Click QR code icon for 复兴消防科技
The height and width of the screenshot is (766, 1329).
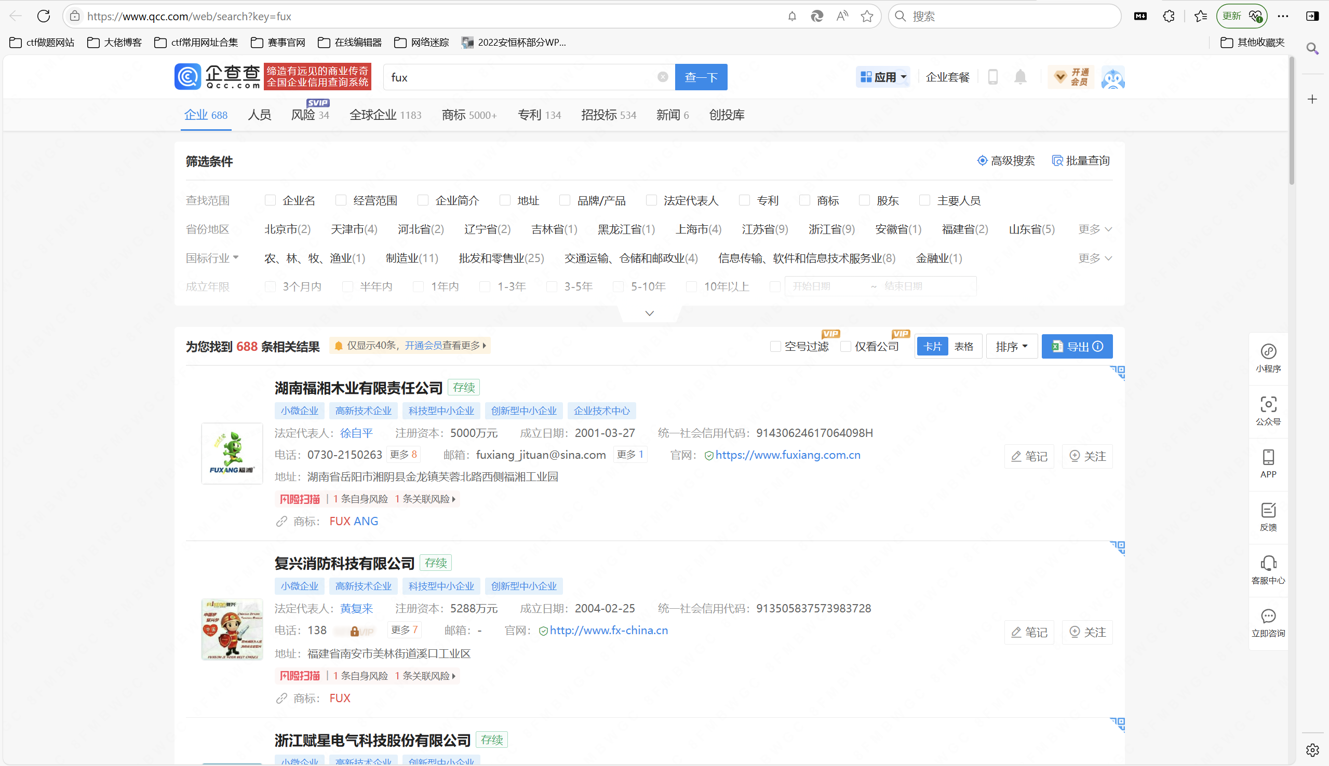click(x=1118, y=549)
